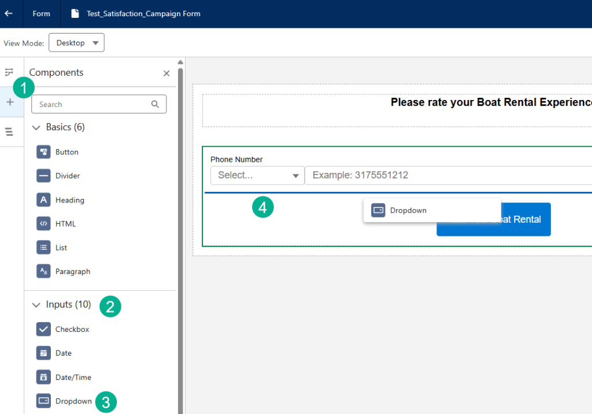Open the add components plus icon
Screen dimensions: 592x414
tap(10, 102)
